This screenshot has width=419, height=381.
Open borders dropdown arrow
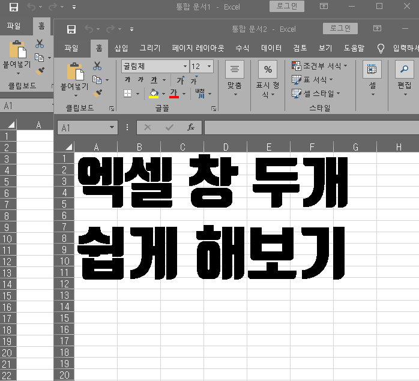coord(138,94)
